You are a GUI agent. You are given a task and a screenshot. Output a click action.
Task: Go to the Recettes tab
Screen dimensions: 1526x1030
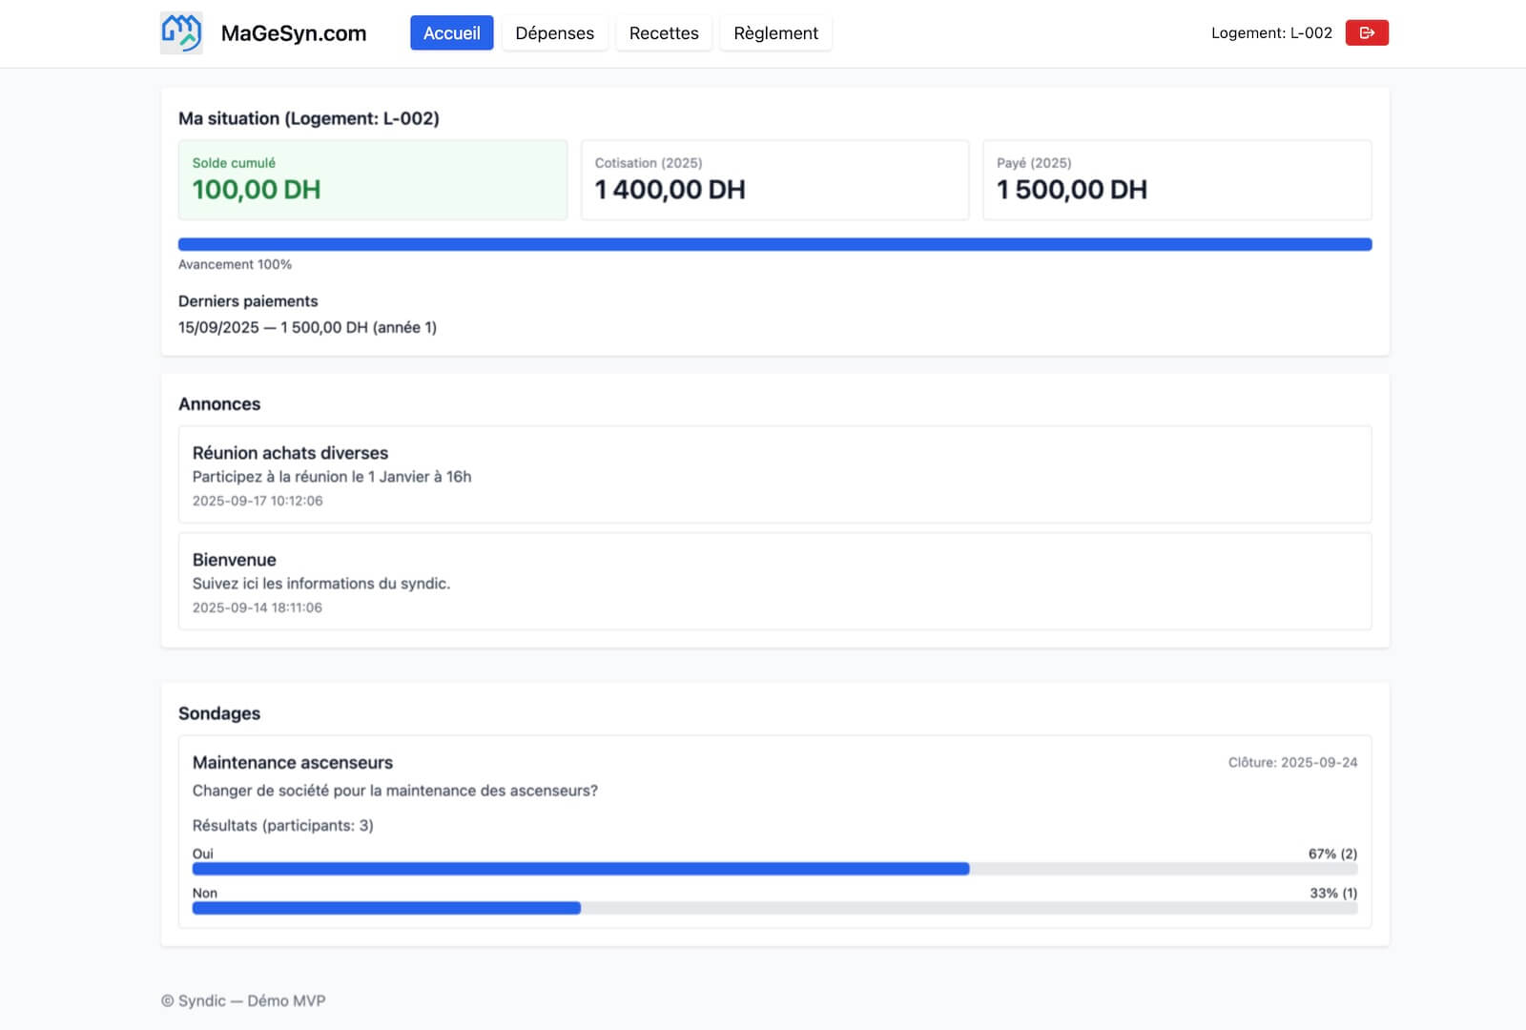tap(663, 32)
